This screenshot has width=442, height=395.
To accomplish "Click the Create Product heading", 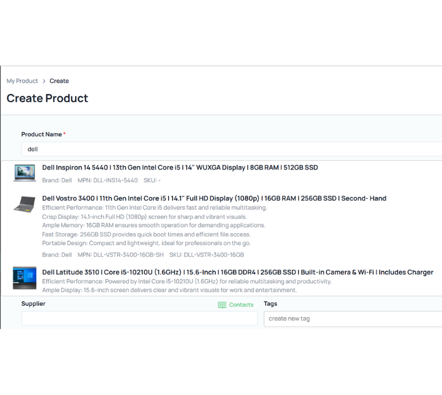I will [47, 98].
